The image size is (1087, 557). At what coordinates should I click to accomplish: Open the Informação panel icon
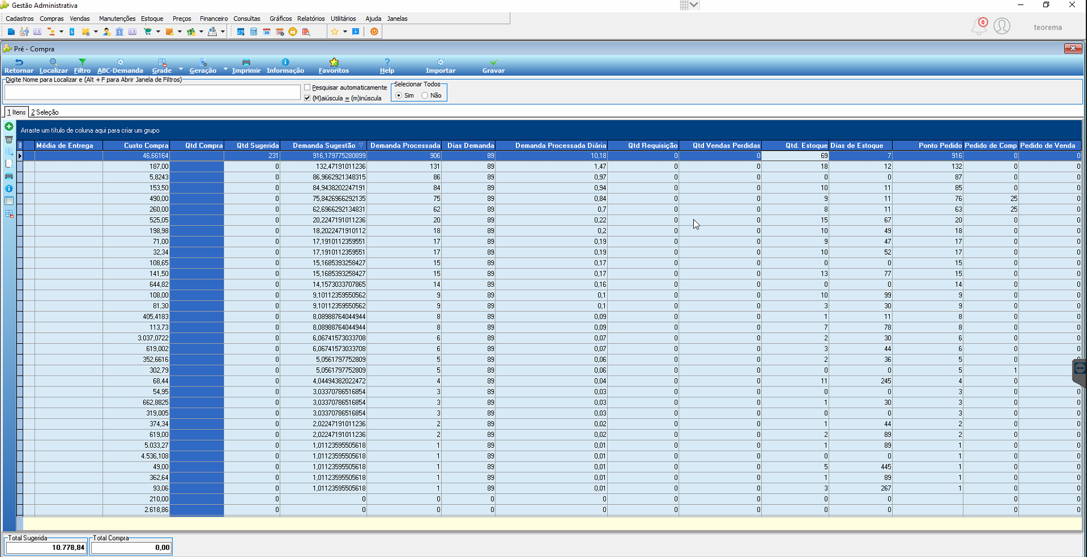285,62
